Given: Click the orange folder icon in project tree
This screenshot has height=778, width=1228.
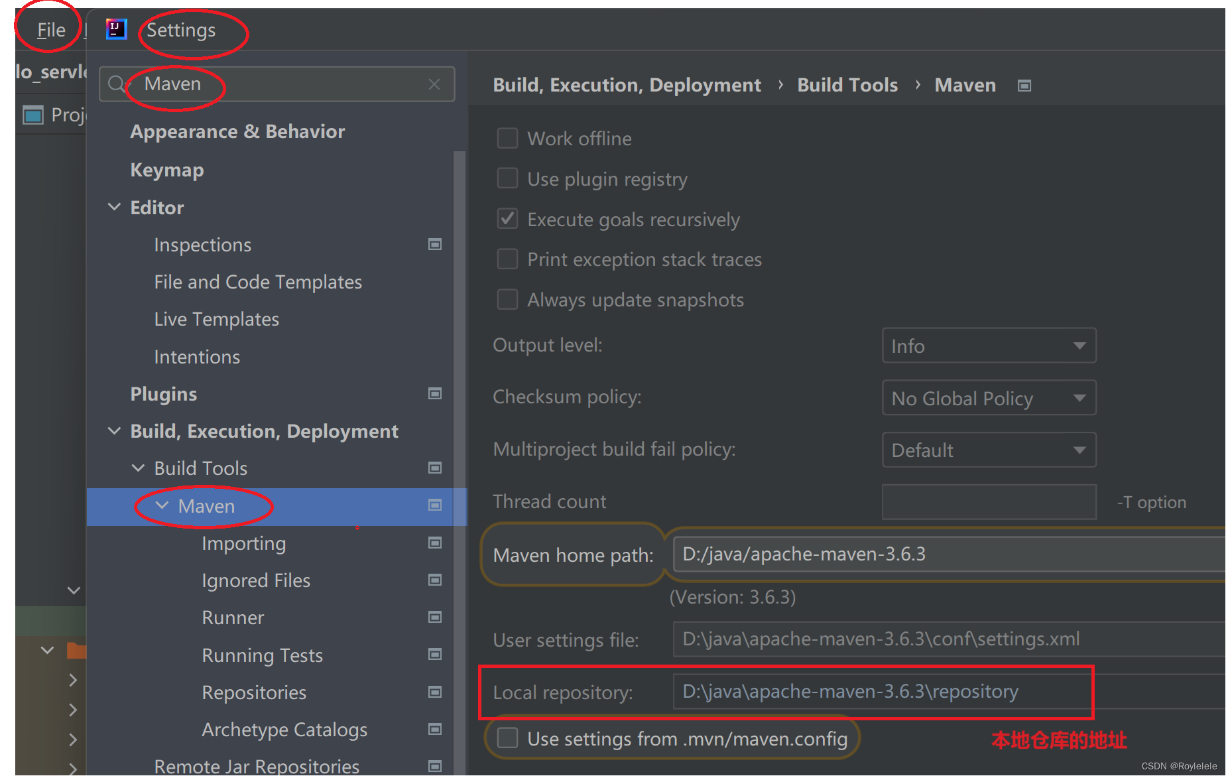Looking at the screenshot, I should point(77,651).
